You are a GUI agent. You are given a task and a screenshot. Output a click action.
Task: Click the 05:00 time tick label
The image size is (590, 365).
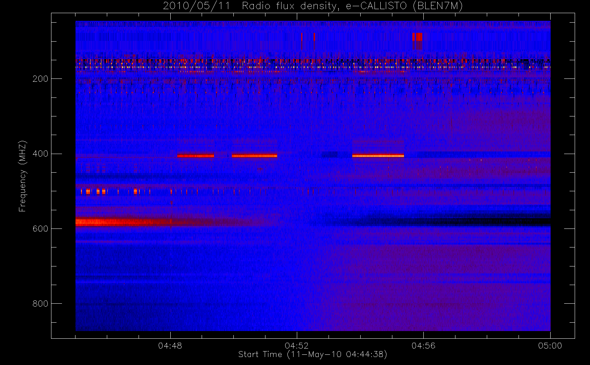(x=550, y=345)
